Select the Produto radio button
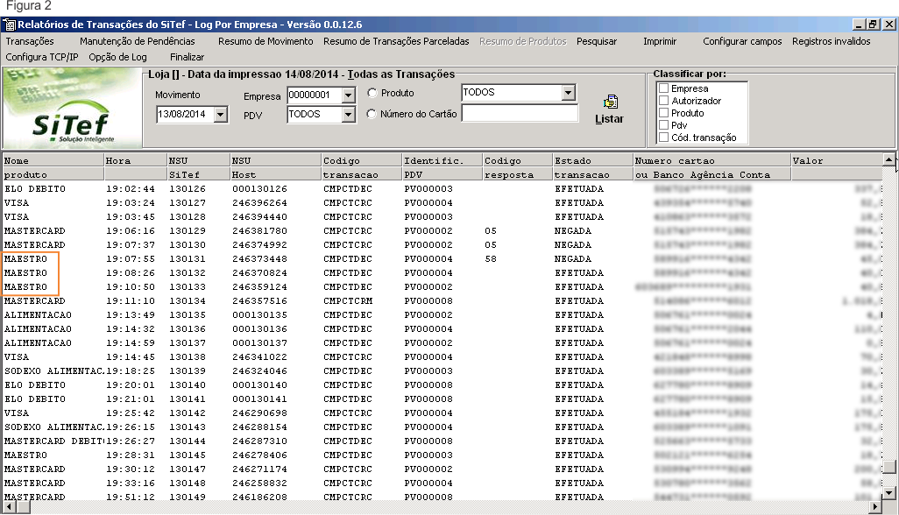Viewport: 899px width, 515px height. (x=372, y=93)
